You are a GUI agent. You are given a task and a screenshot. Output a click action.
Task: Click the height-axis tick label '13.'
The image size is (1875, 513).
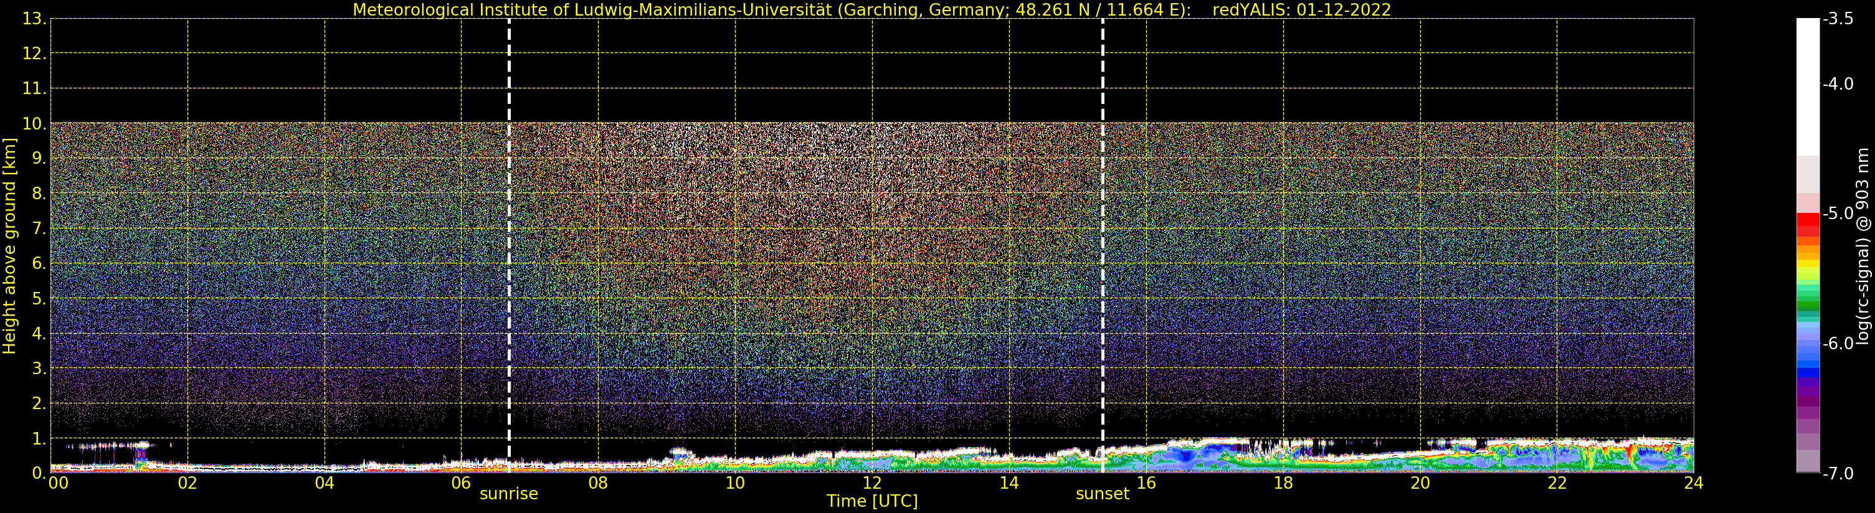point(34,19)
